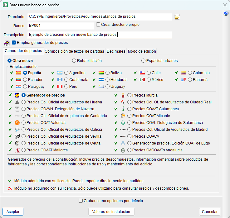The width and height of the screenshot is (230, 218).
Task: Choose Precios Col. Oficial de Arquitectos de Cantabria
Action: point(24,116)
